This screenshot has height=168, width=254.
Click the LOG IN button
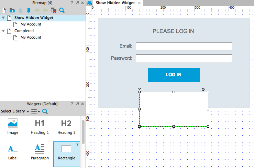(x=174, y=75)
